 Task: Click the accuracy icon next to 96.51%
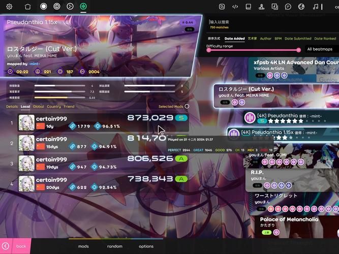(x=98, y=126)
